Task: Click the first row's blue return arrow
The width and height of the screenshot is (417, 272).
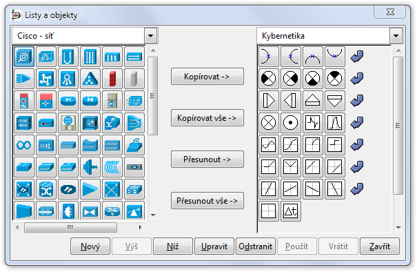Action: [x=356, y=57]
